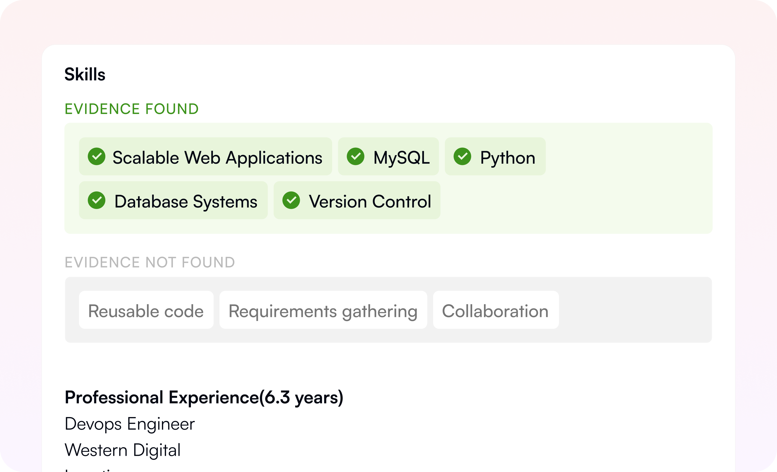The image size is (777, 472).
Task: Select the MySQL skill label
Action: click(401, 157)
